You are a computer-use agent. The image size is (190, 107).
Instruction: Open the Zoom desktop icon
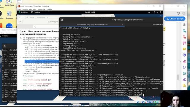tap(9, 26)
